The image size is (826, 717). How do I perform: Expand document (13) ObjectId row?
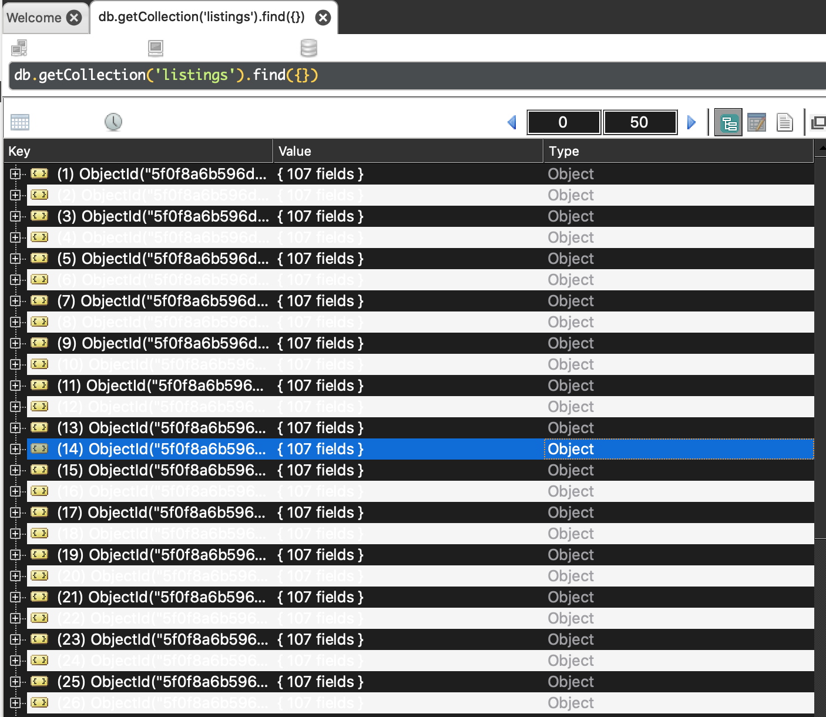click(x=15, y=428)
